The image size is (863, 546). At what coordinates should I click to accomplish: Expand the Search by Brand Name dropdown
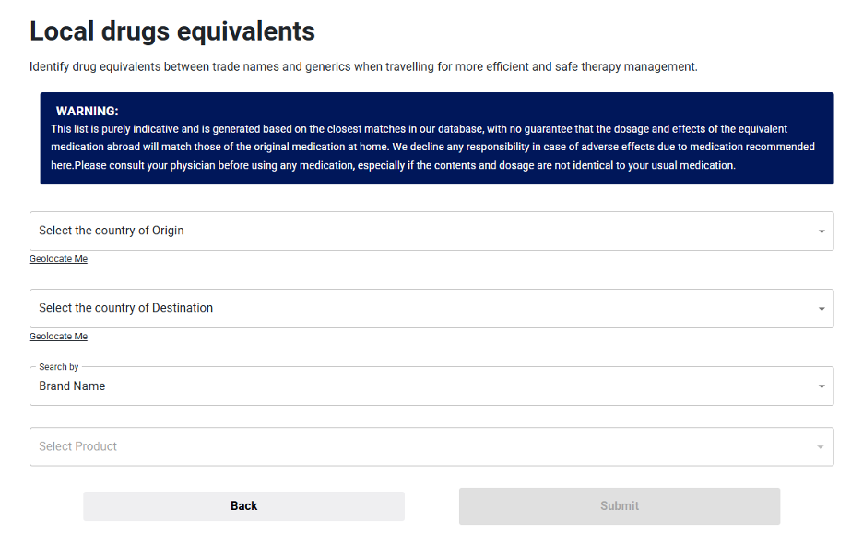pyautogui.click(x=431, y=386)
